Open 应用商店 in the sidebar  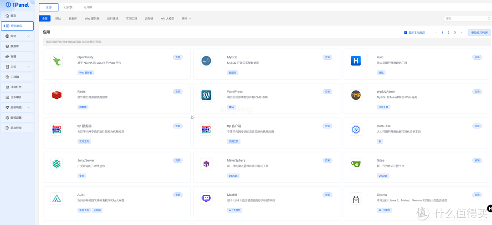(17, 26)
